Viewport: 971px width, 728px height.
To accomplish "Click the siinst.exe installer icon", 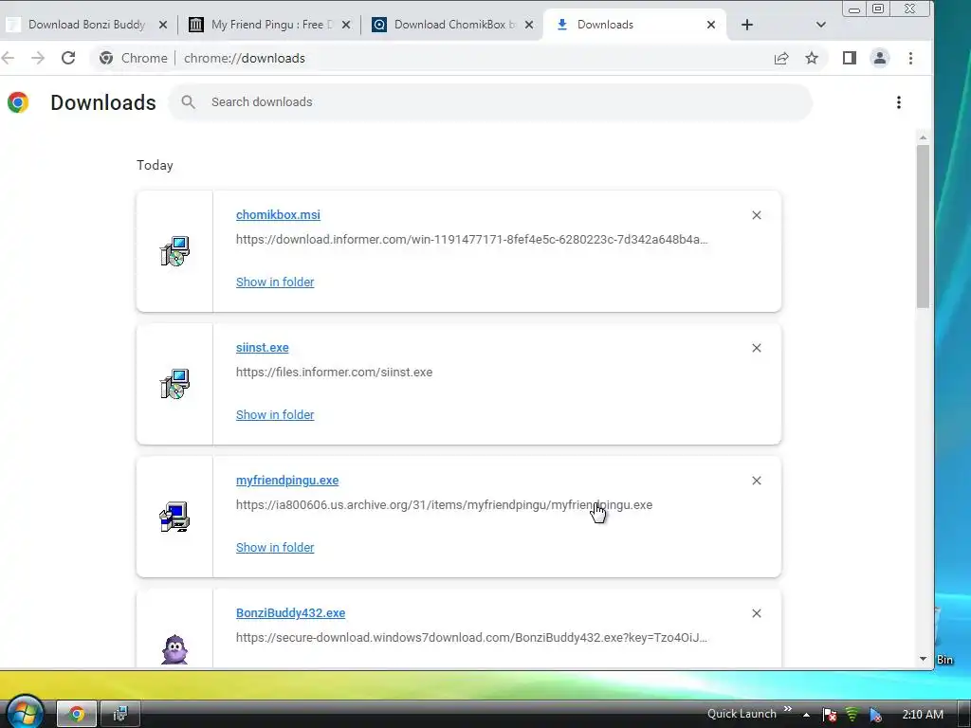I will pyautogui.click(x=174, y=384).
